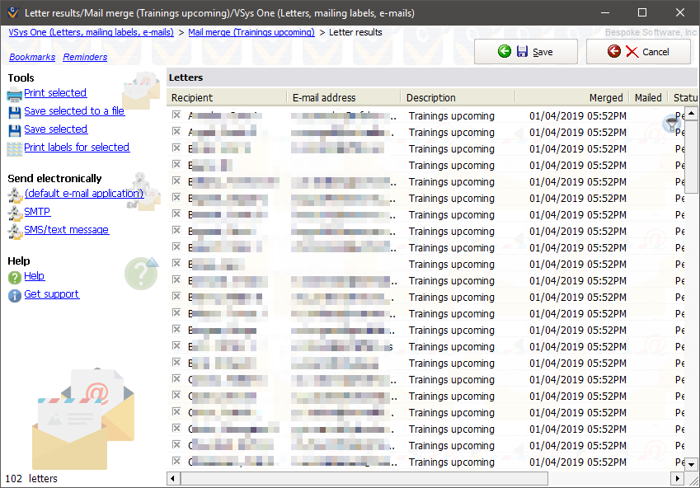Click the (default e-mail application) send icon
700x488 pixels.
[x=14, y=194]
